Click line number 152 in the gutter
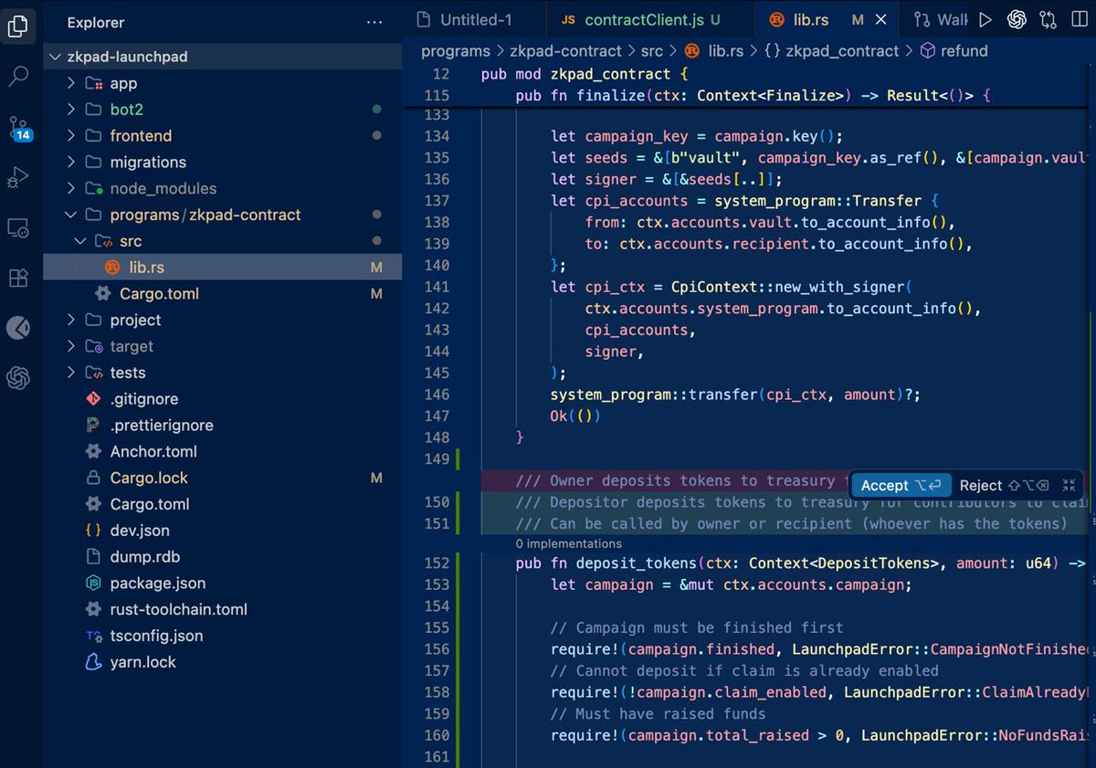Viewport: 1096px width, 768px height. (437, 563)
